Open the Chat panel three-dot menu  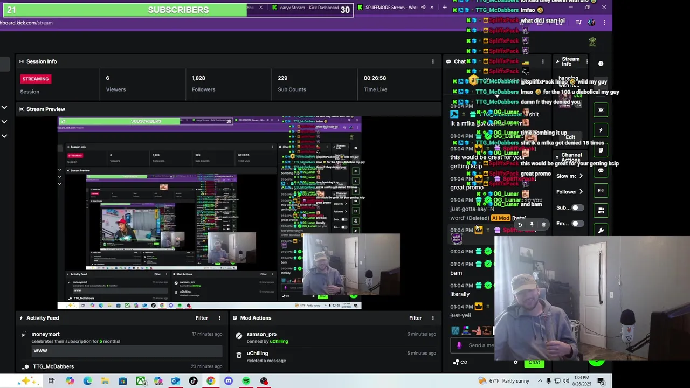point(543,61)
